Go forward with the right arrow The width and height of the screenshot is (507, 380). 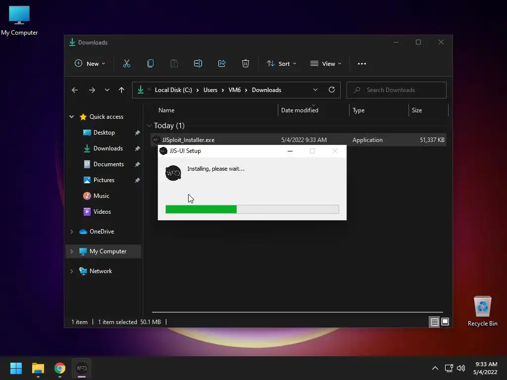coord(92,90)
